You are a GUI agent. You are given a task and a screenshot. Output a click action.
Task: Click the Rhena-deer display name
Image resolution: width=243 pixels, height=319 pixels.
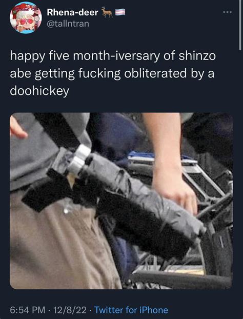click(x=73, y=12)
